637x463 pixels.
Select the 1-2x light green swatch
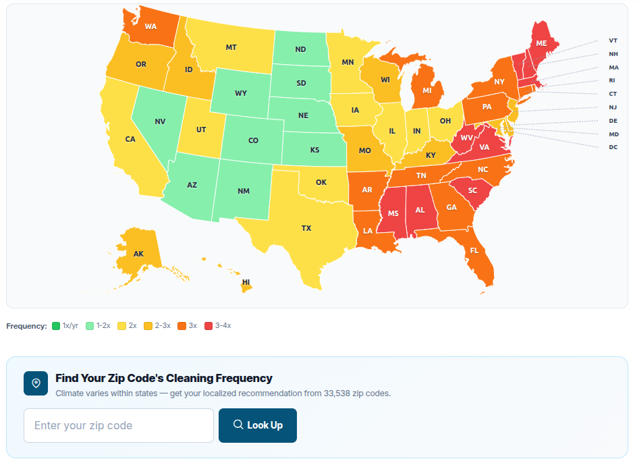click(90, 326)
